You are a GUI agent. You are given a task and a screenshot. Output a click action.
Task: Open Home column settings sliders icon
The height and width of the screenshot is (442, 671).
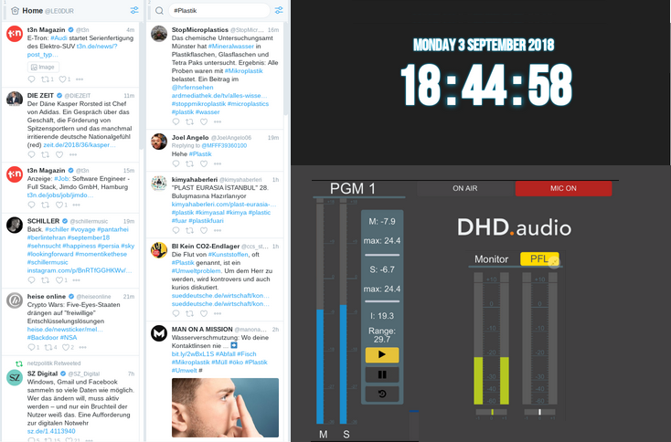[134, 10]
